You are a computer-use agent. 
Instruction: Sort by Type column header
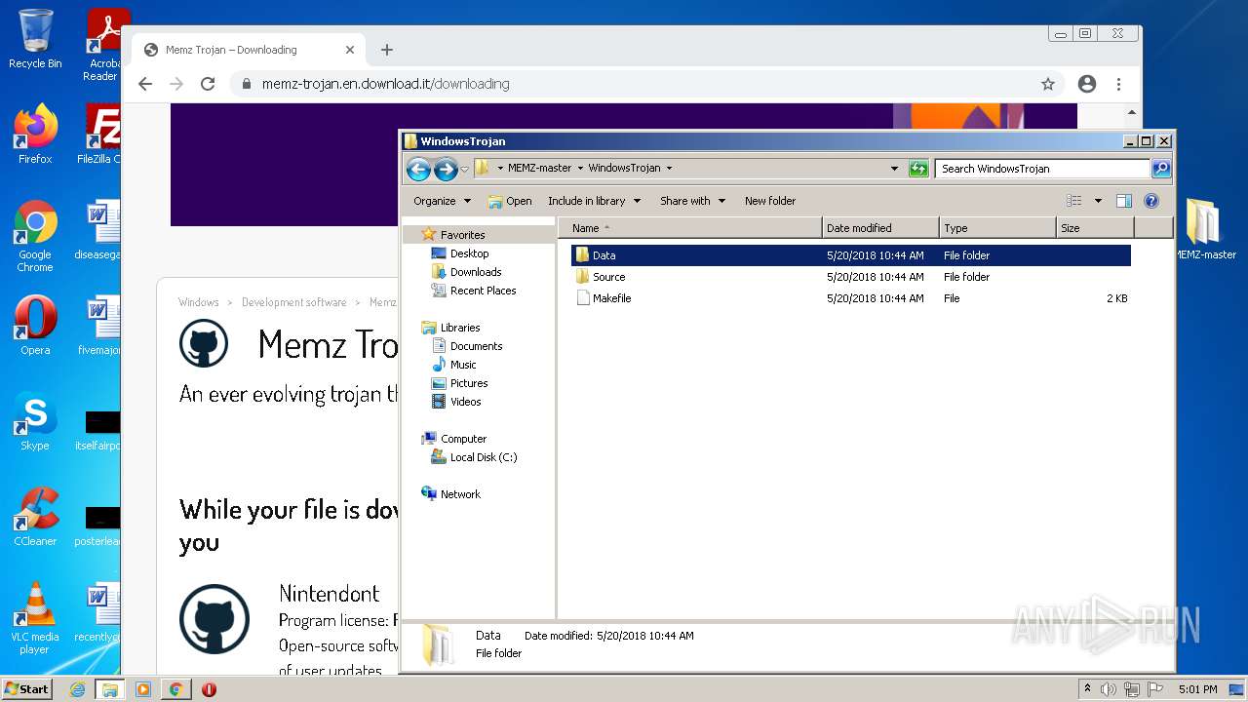[x=997, y=228]
